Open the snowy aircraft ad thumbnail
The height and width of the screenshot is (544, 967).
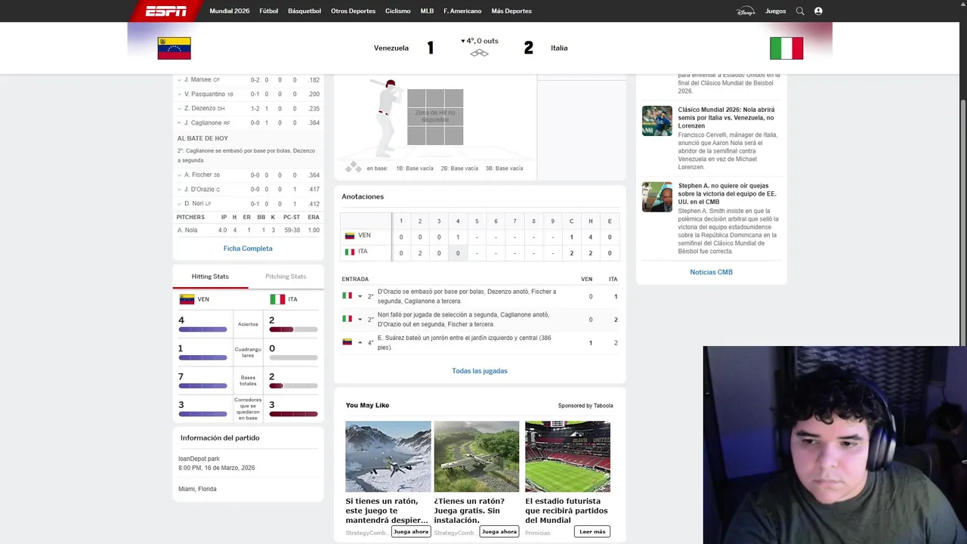pos(388,456)
